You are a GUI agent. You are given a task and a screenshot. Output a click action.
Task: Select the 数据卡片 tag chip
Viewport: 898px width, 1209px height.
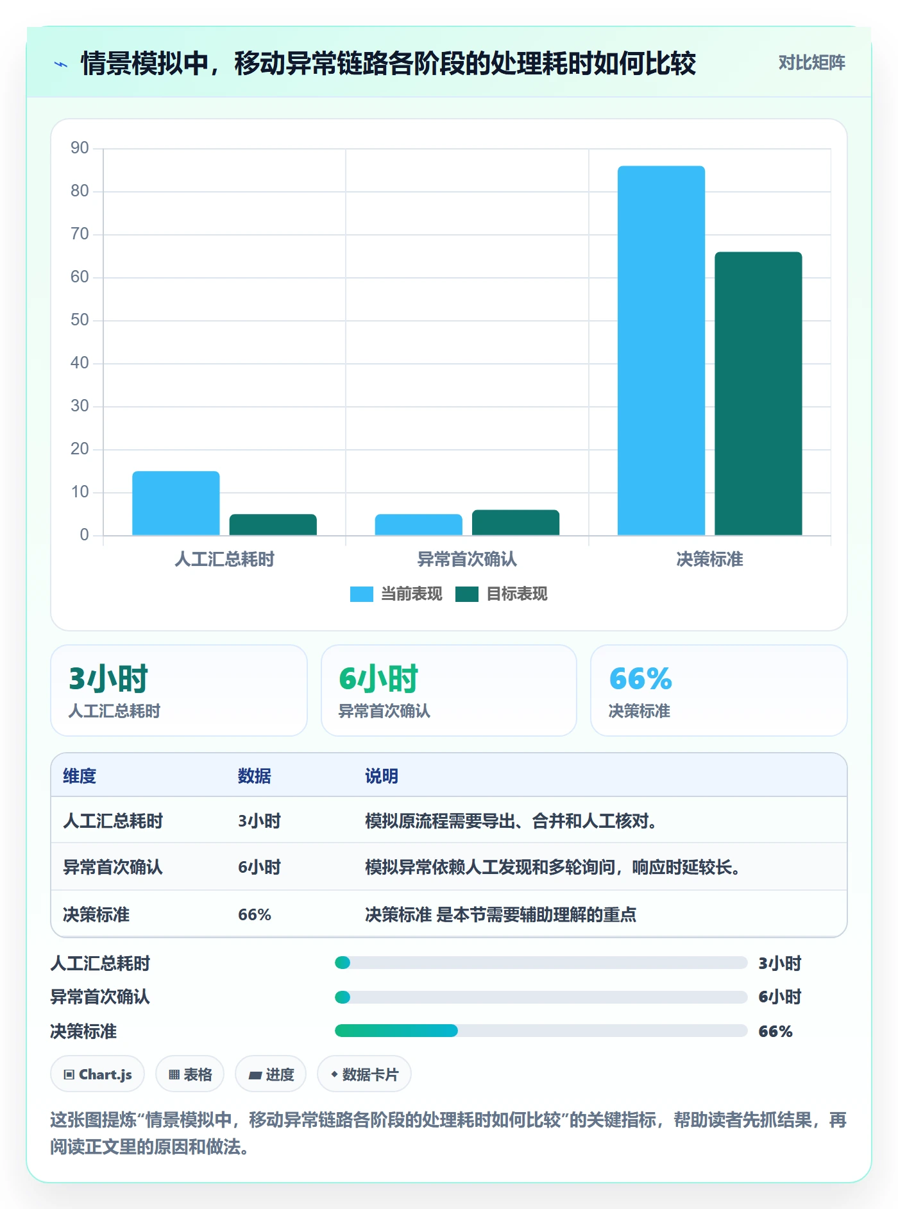(x=364, y=1074)
